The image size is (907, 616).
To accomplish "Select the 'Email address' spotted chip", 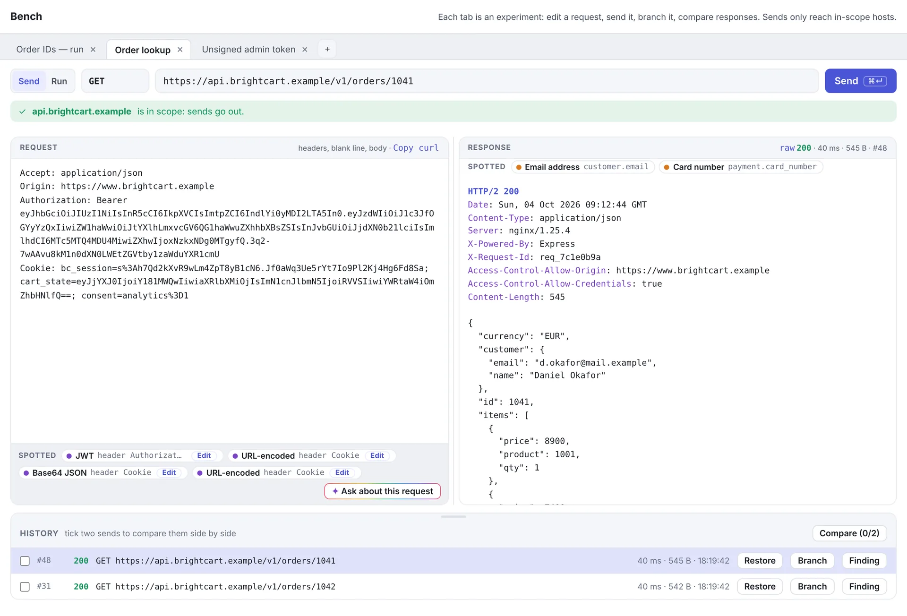I will [583, 167].
